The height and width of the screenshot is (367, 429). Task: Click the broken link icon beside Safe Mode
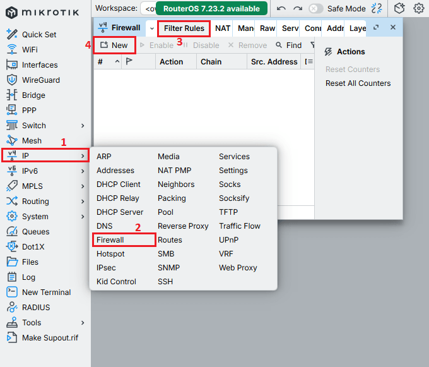[377, 8]
